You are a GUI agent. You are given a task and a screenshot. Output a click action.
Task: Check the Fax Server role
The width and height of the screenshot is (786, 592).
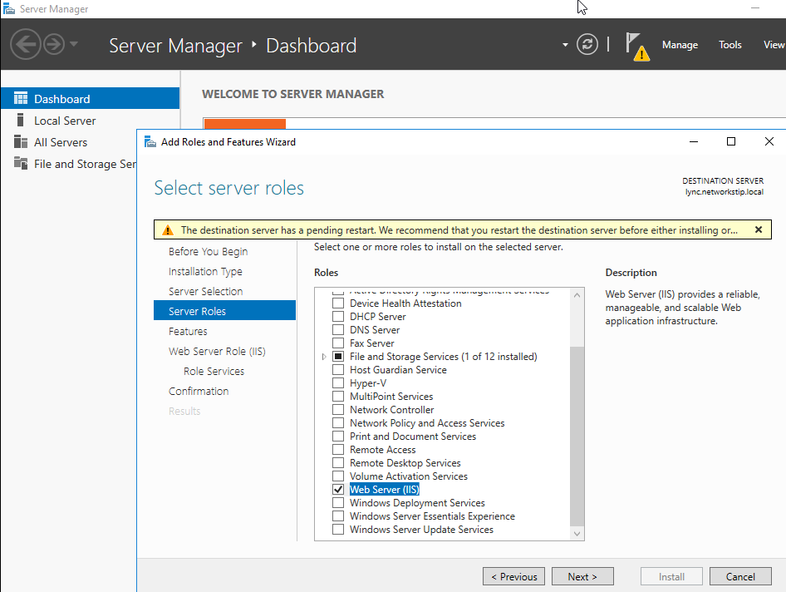338,343
